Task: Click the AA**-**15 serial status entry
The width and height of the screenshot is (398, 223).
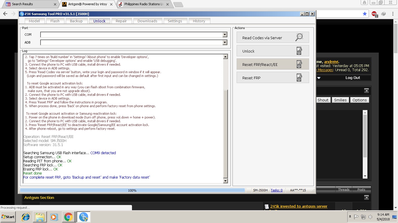Action: [x=298, y=190]
